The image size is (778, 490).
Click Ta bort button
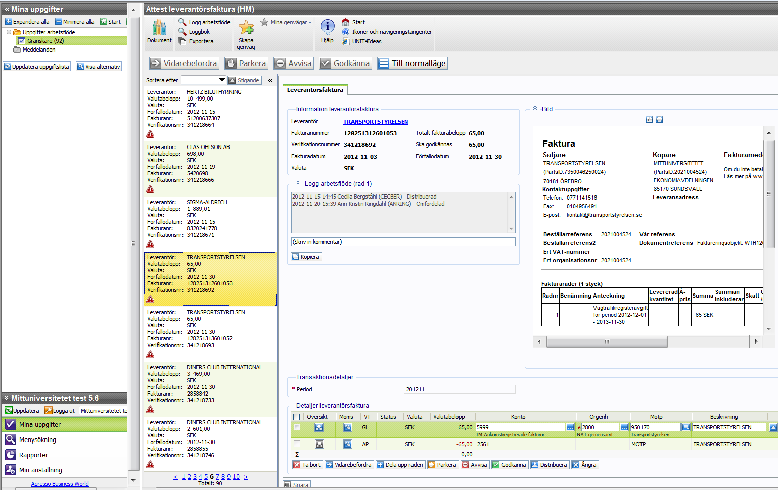(x=307, y=465)
